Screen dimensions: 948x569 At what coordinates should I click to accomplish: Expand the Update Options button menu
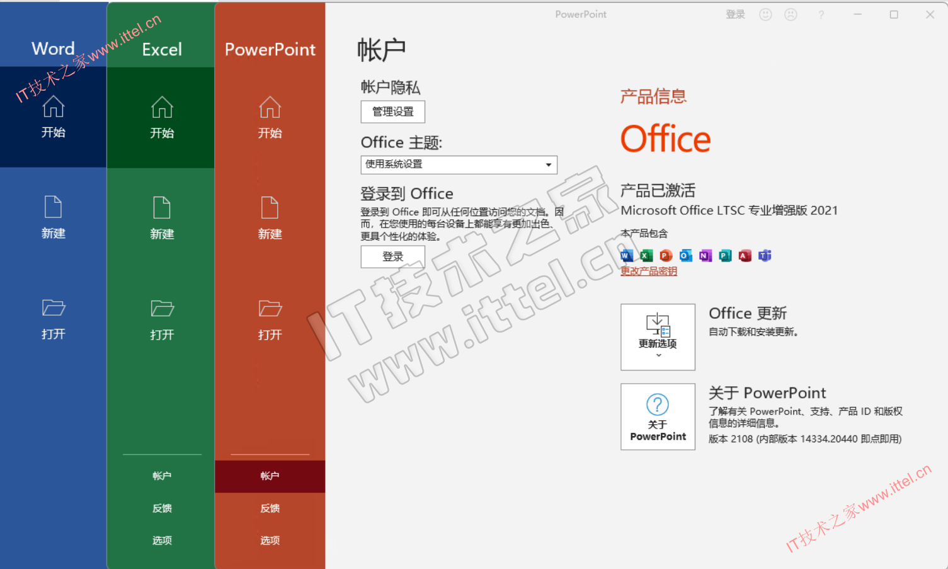658,337
